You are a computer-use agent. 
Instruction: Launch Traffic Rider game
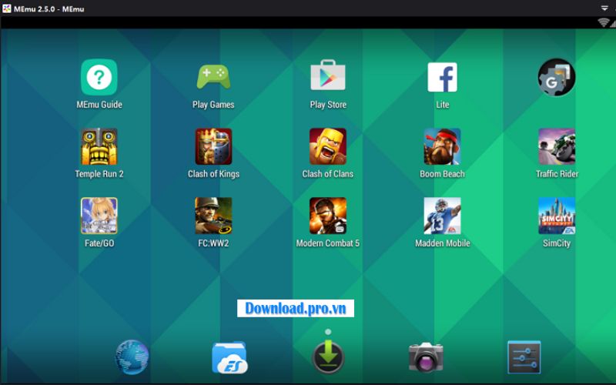[557, 146]
